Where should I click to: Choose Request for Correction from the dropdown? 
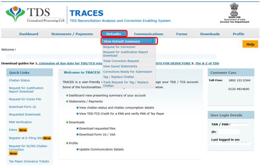point(119,47)
